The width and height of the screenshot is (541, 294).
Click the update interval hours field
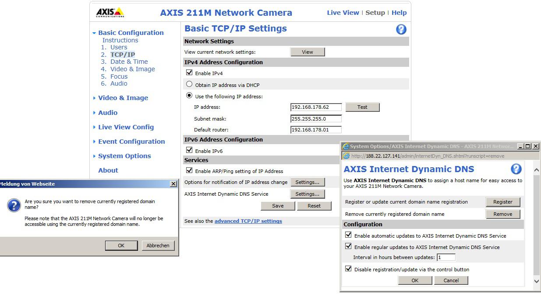click(446, 257)
